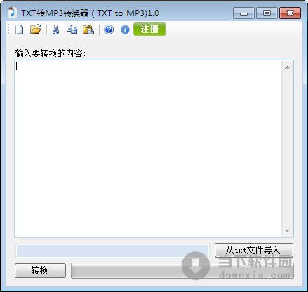Paste clipboard content via paste icon
Viewport: 308px width, 292px height.
pyautogui.click(x=88, y=29)
